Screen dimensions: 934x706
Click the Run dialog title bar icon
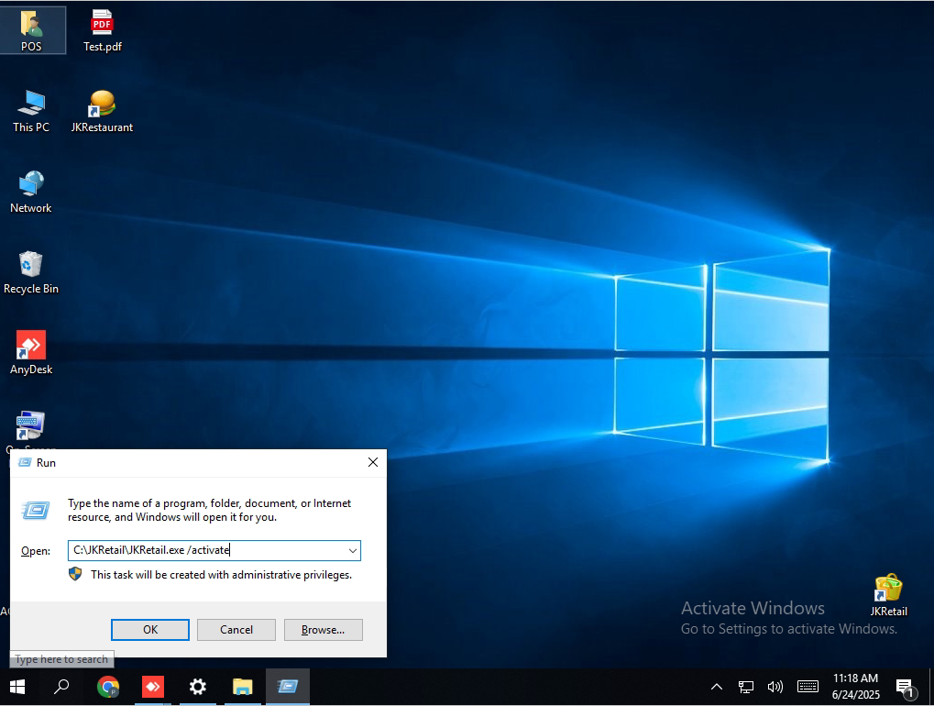coord(25,463)
